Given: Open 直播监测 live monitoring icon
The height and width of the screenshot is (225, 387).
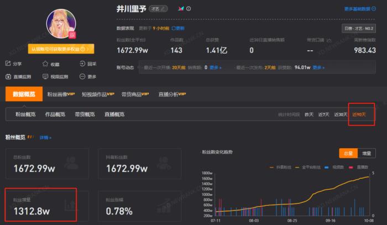Looking at the screenshot, I should (x=9, y=77).
